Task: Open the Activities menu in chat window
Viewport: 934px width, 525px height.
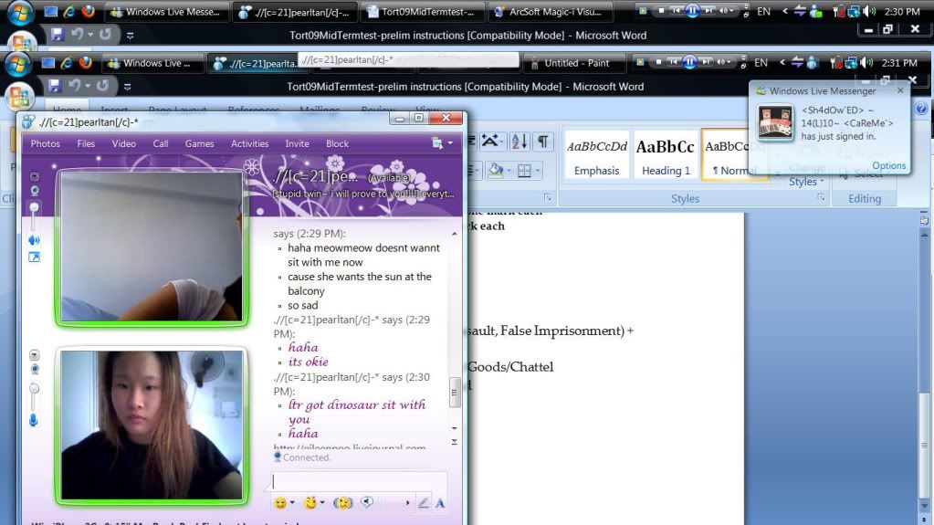Action: click(x=249, y=143)
